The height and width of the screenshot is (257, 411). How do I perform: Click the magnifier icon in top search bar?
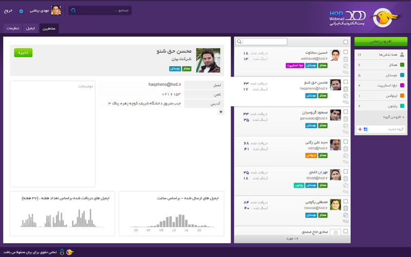click(x=74, y=10)
